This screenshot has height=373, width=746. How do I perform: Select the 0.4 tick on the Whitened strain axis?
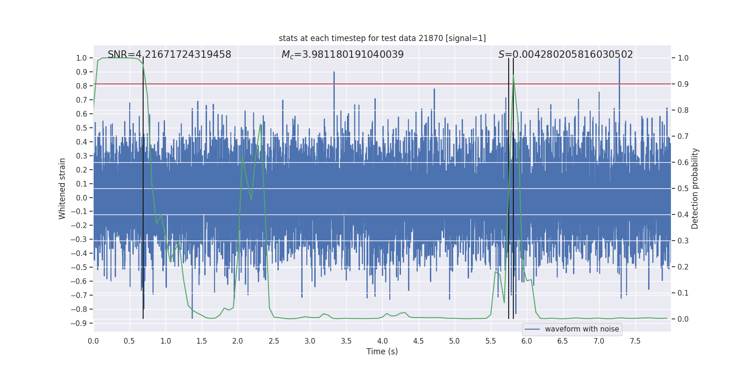point(81,142)
